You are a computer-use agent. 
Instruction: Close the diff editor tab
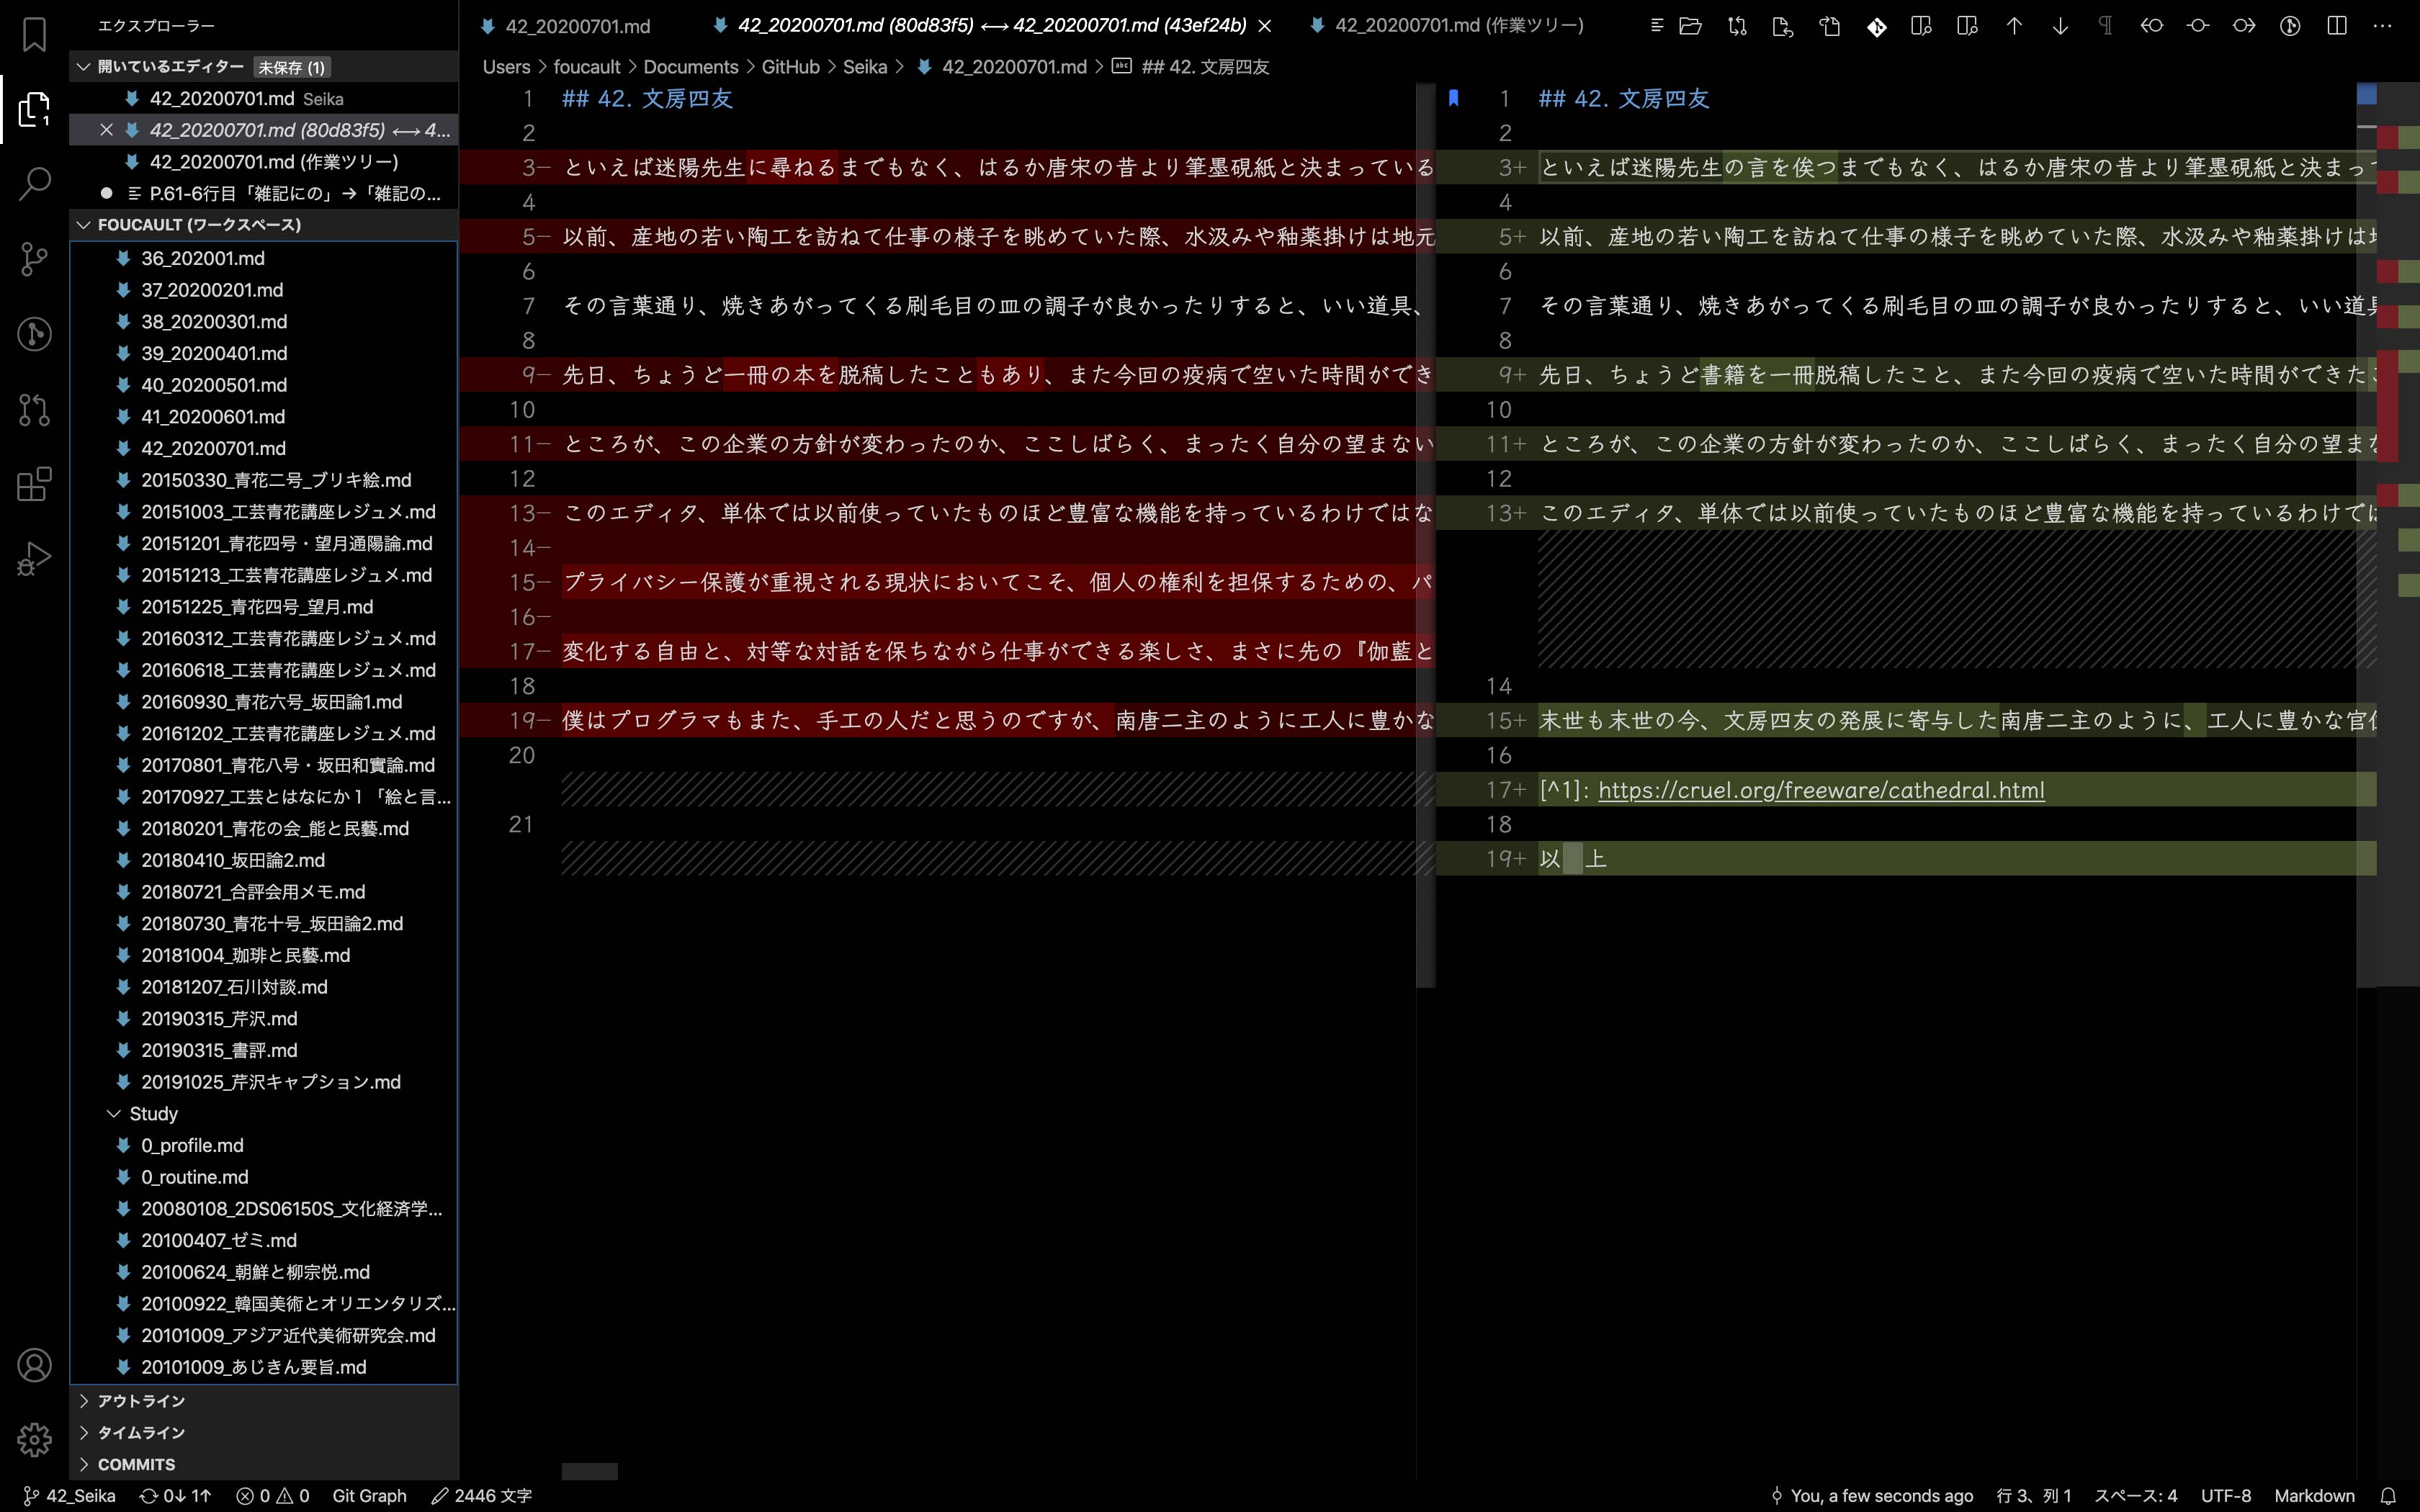click(x=1265, y=26)
